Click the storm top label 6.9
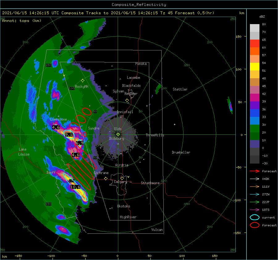 click(x=80, y=143)
